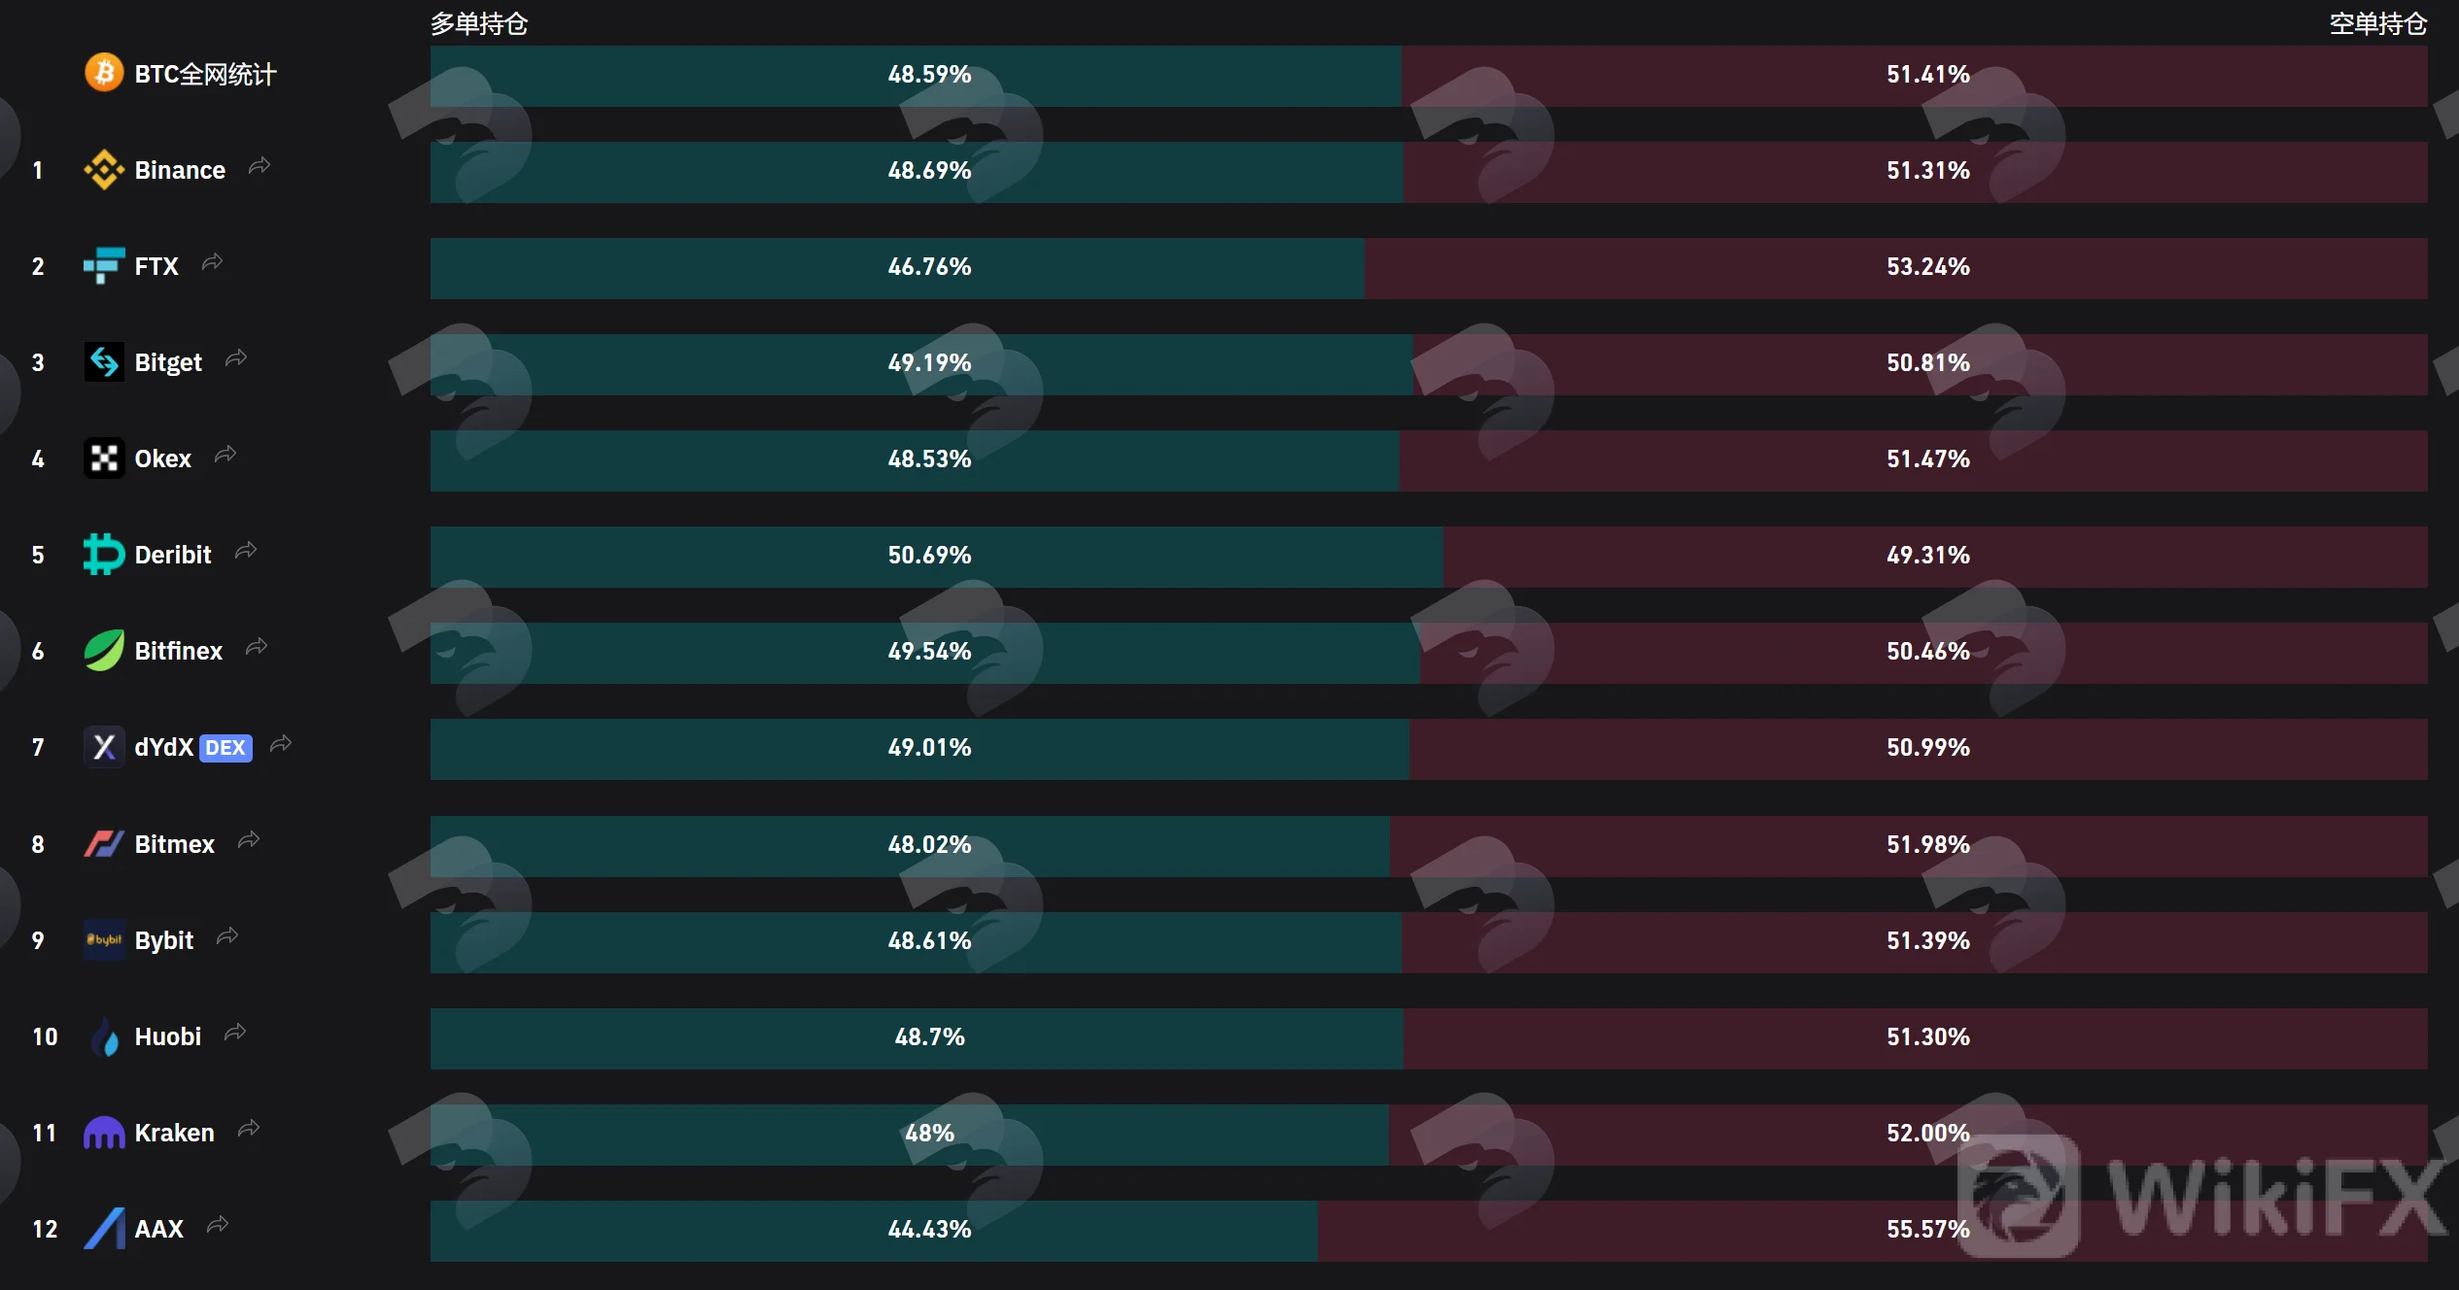Open the Bitmex exchange link

(174, 844)
